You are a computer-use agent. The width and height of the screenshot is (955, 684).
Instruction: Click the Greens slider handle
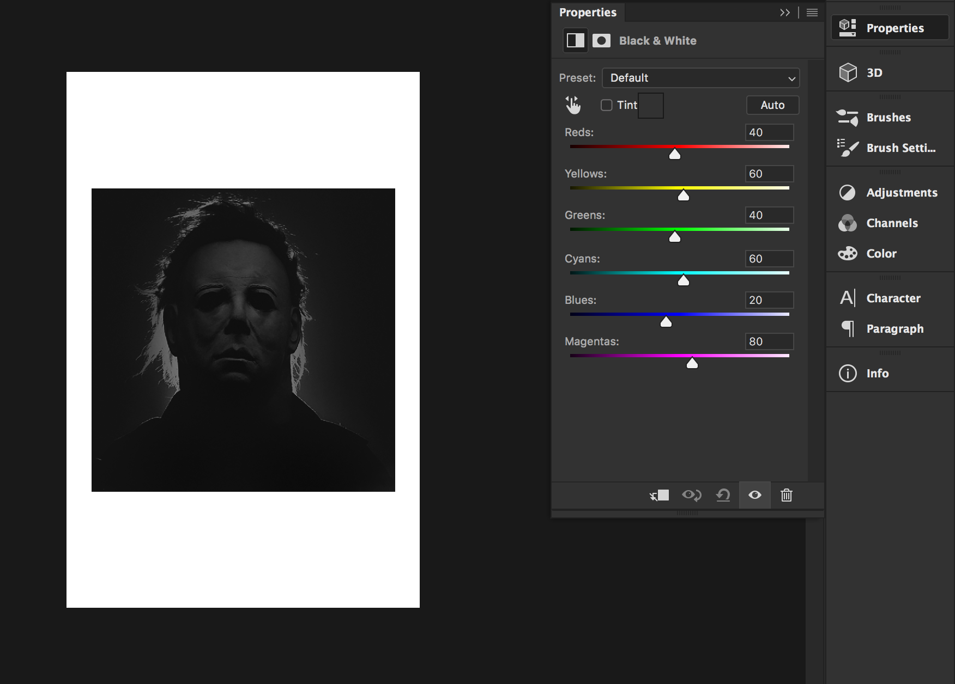click(675, 237)
